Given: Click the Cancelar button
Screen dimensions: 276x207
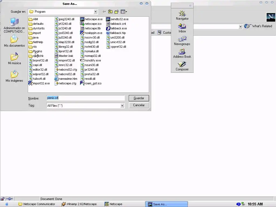Looking at the screenshot, I should point(139,105).
